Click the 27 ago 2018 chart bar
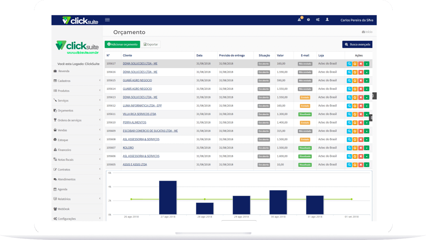The width and height of the screenshot is (426, 240). [168, 198]
